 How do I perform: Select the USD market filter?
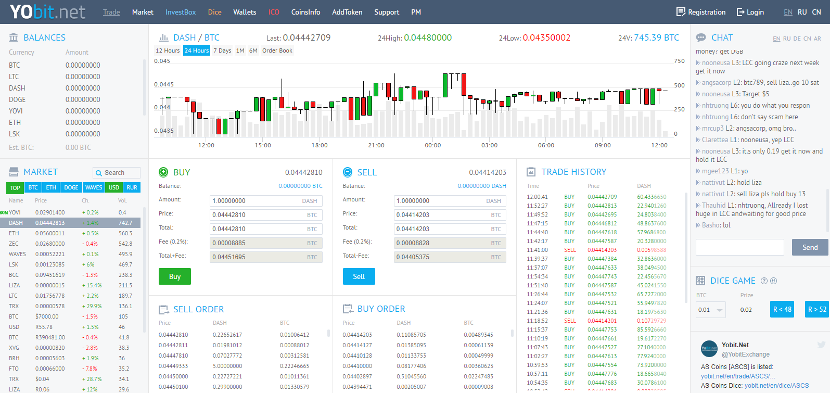click(x=114, y=187)
